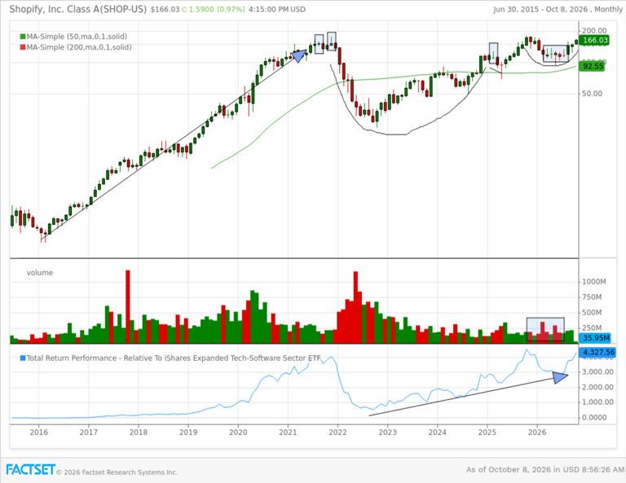
Task: Click the 2026 year label on time axis
Action: coord(537,433)
